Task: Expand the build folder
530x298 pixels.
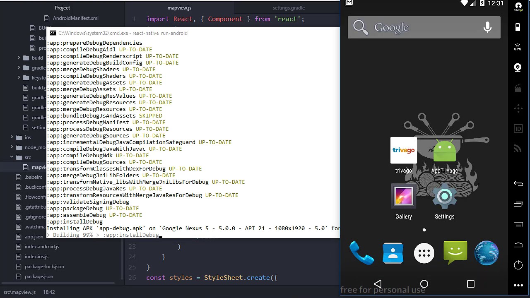Action: 19,58
